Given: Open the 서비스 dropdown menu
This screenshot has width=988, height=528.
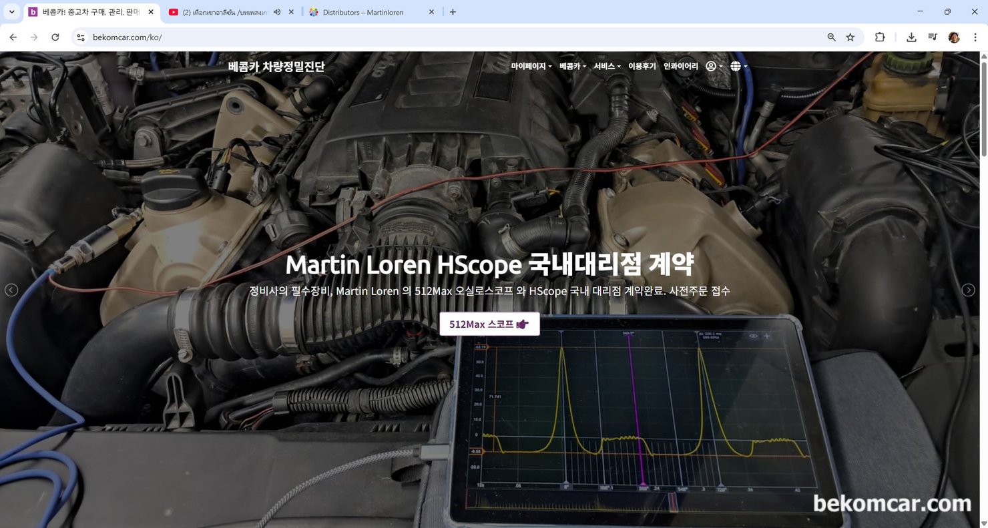Looking at the screenshot, I should click(x=605, y=66).
